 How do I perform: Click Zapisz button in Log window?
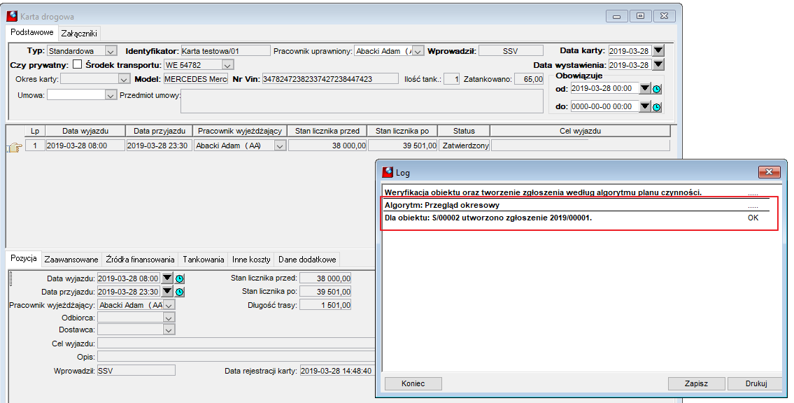tap(696, 384)
